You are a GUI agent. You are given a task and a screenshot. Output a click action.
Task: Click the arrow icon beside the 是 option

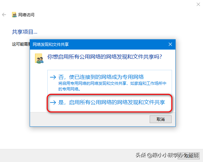pos(53,102)
